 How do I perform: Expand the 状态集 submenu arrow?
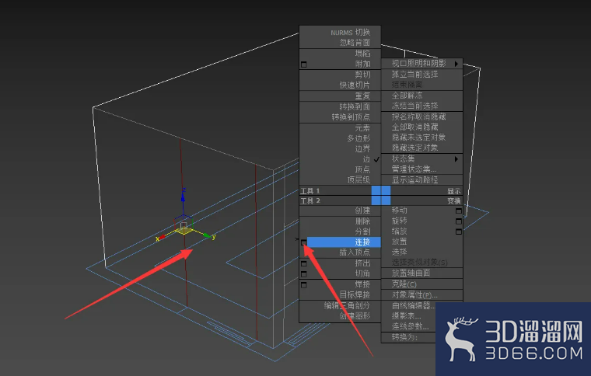[x=456, y=158]
